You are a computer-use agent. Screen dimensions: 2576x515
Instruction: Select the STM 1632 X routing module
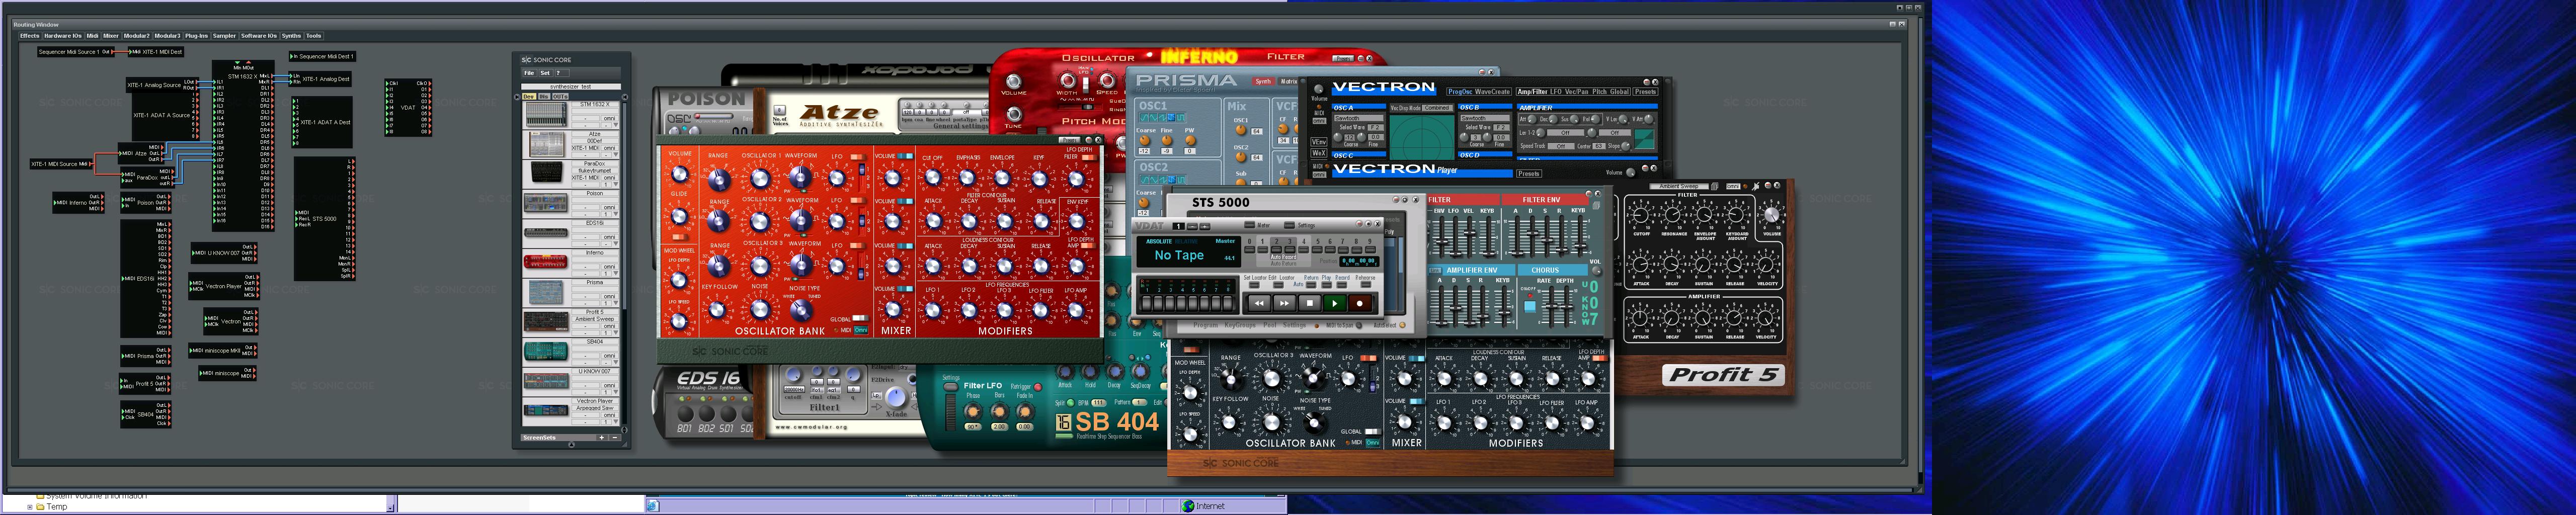tap(243, 146)
